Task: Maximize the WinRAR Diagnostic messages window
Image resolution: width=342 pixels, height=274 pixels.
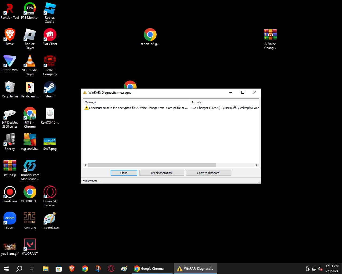Action: click(243, 92)
